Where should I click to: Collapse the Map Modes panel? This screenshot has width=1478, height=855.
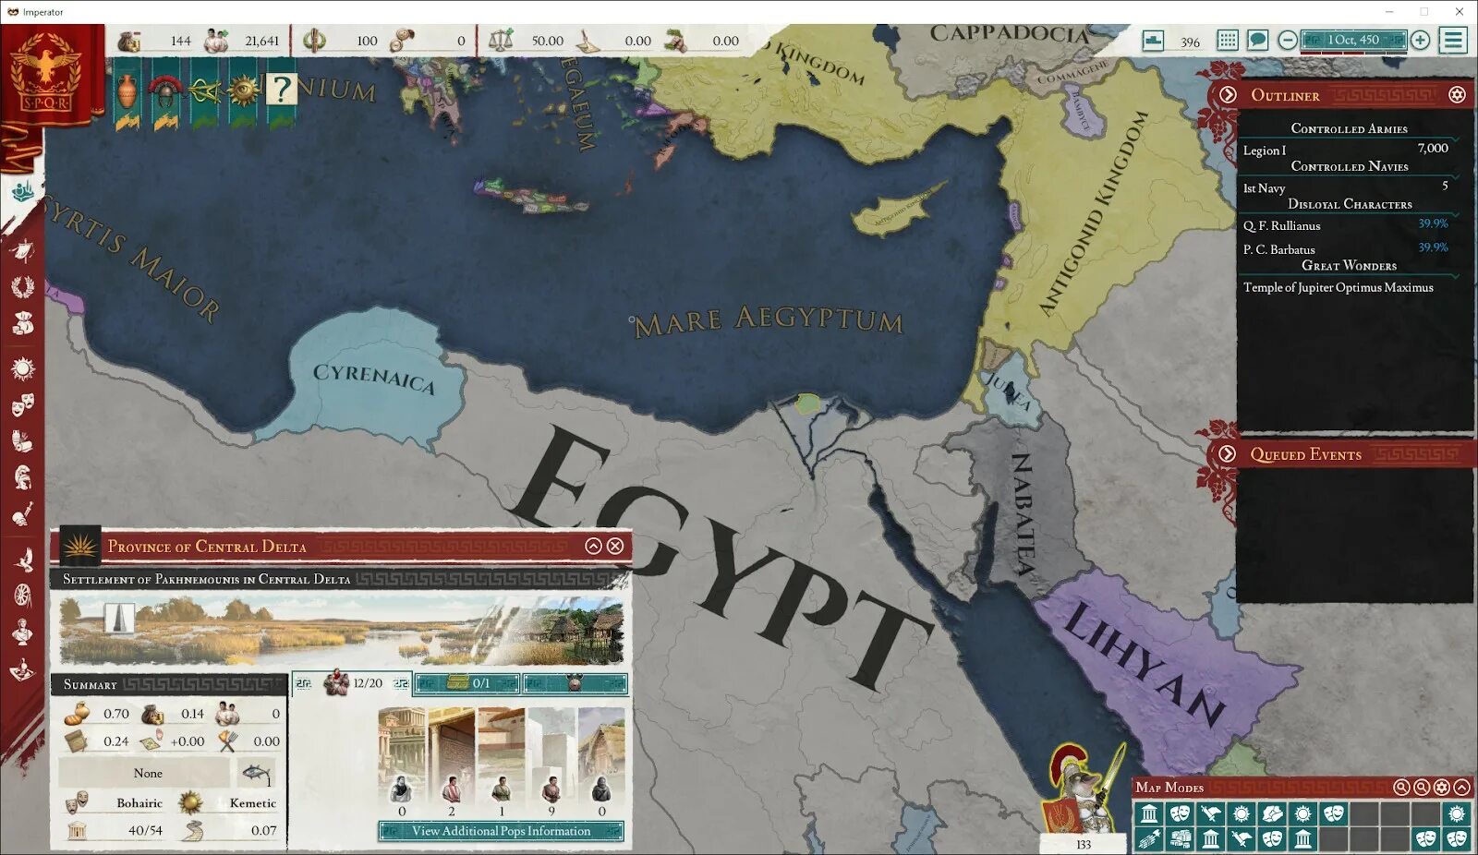(1461, 787)
